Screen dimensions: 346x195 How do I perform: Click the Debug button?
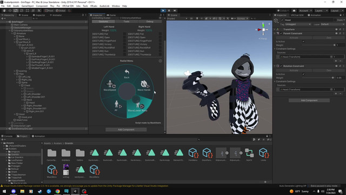[x=150, y=22]
